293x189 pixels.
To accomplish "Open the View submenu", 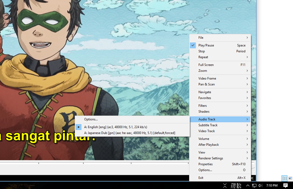I will coord(220,152).
